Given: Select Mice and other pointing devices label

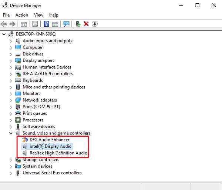Looking at the screenshot, I should (54, 87).
